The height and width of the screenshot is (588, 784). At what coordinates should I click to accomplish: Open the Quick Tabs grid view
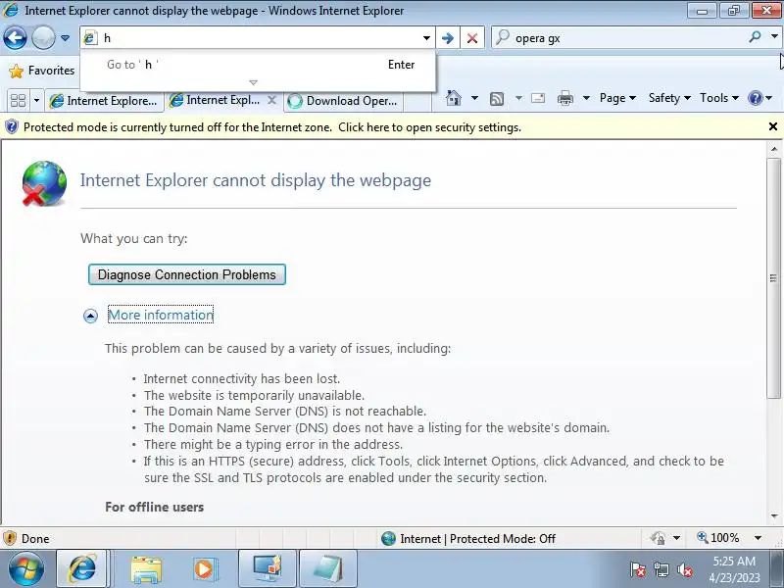click(x=18, y=101)
